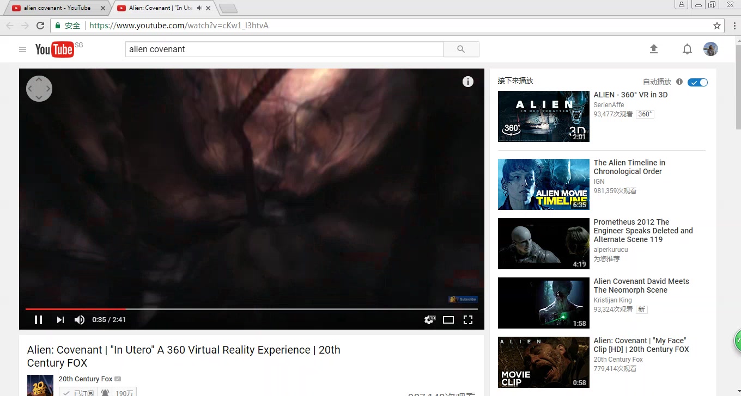Click the 360 pan navigation control
Viewport: 741px width, 396px height.
coord(39,88)
